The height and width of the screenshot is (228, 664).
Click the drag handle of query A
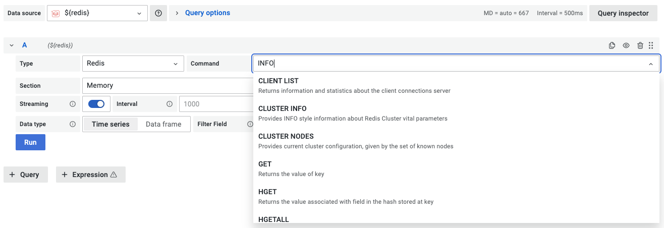651,45
